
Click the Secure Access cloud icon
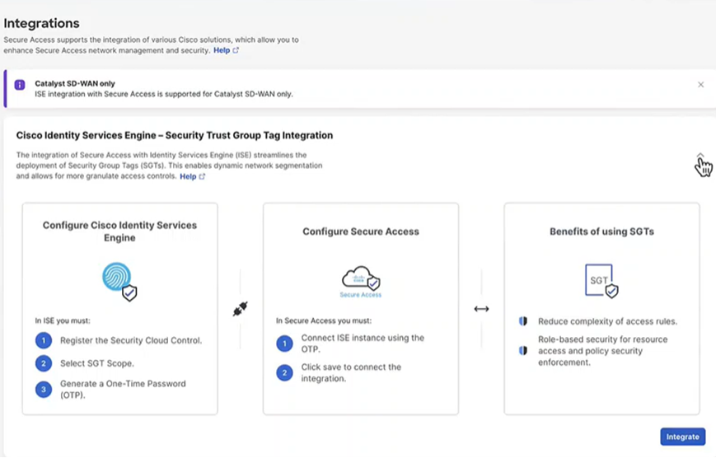coord(361,282)
